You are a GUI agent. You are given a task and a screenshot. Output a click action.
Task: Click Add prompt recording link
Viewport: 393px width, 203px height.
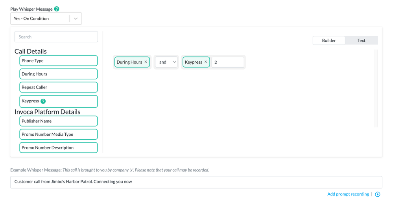pos(348,194)
